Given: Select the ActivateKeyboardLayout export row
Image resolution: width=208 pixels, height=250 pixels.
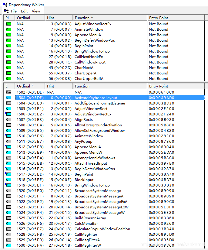Looking at the screenshot, I should click(110, 98).
